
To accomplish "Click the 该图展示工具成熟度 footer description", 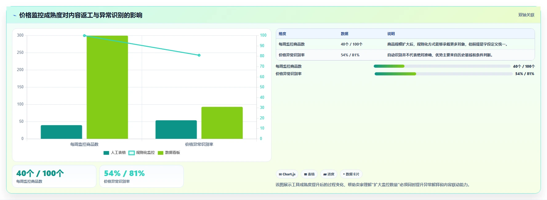I will click(373, 185).
